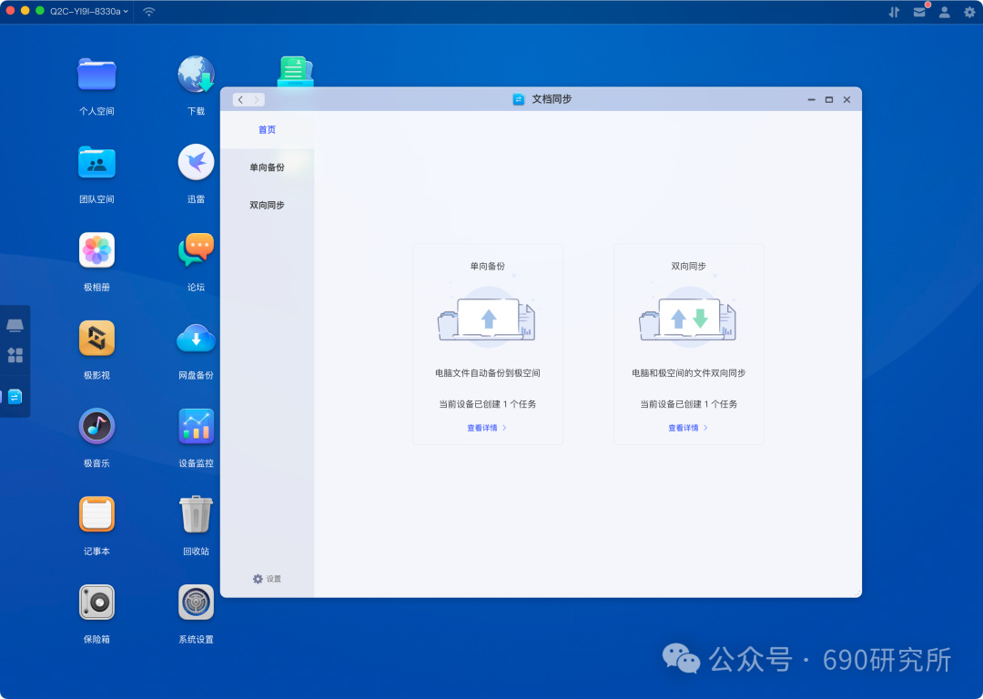The width and height of the screenshot is (983, 699).
Task: Open the transfer tasks arrows icon
Action: click(894, 12)
